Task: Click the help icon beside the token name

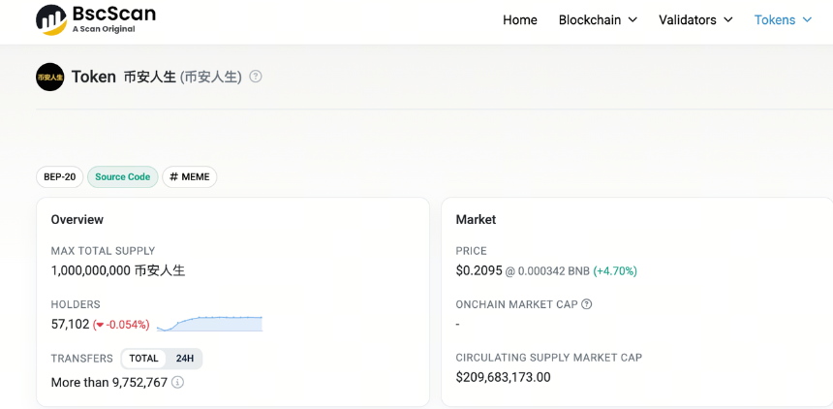Action: 256,77
